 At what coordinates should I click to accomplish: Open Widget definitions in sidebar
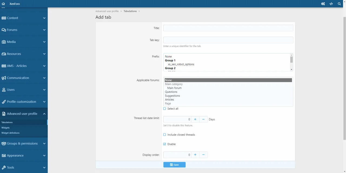[11, 133]
